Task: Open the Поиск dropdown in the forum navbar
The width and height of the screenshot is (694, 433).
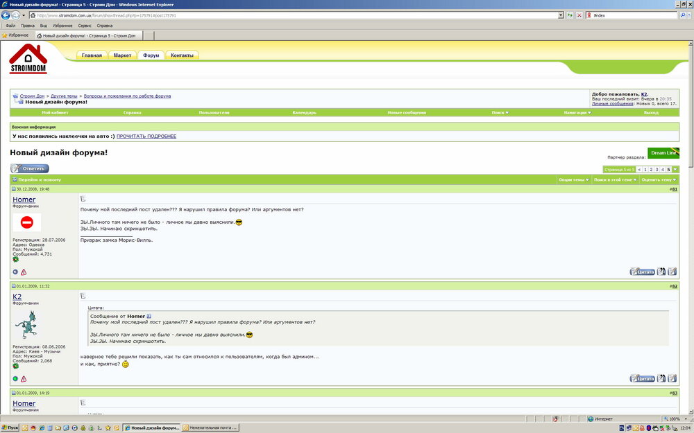Action: 500,113
